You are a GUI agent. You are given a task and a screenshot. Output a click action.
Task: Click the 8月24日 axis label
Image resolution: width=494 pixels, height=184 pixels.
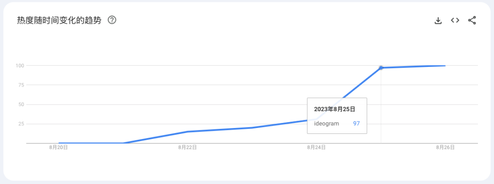317,147
